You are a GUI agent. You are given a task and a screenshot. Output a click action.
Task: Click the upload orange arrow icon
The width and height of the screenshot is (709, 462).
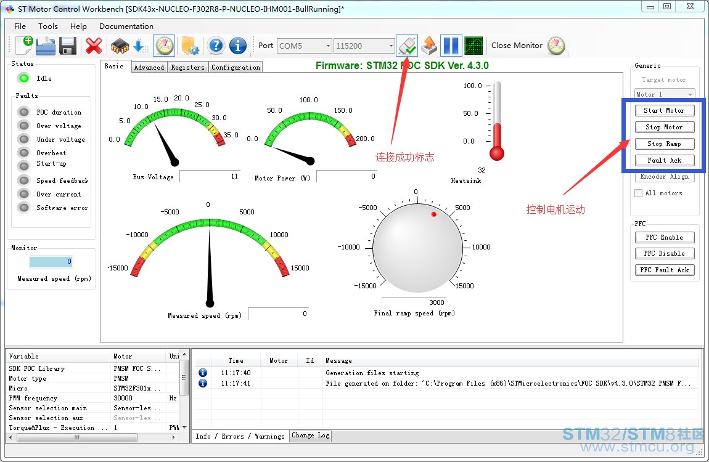tap(429, 46)
